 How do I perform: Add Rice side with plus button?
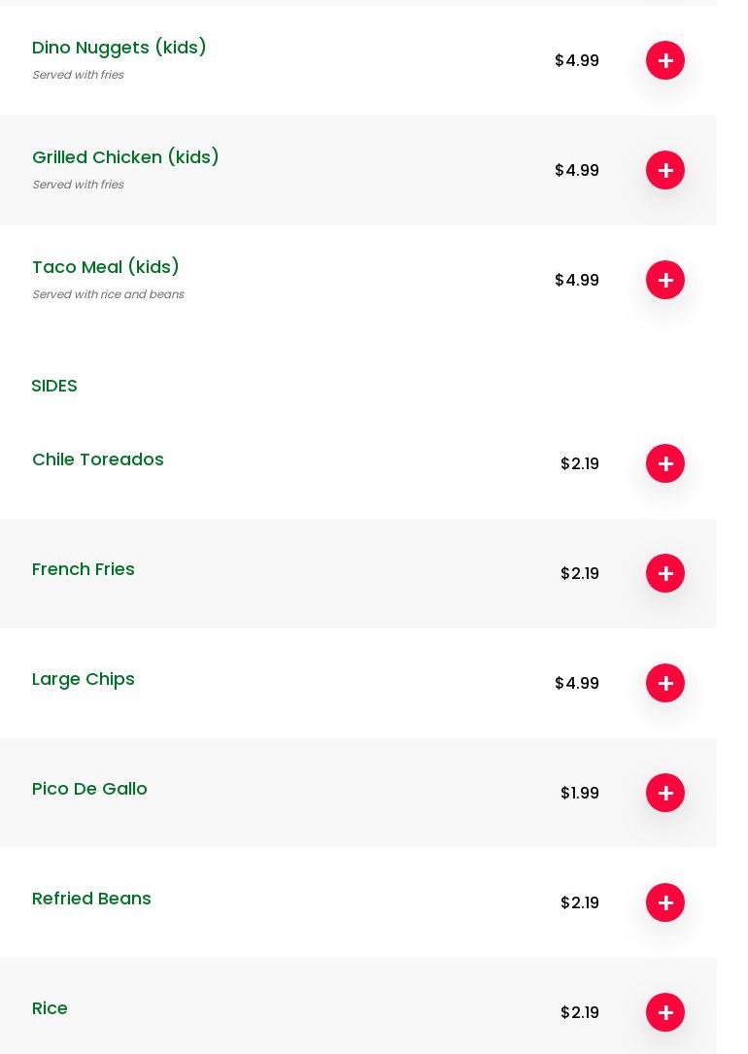(x=665, y=1012)
